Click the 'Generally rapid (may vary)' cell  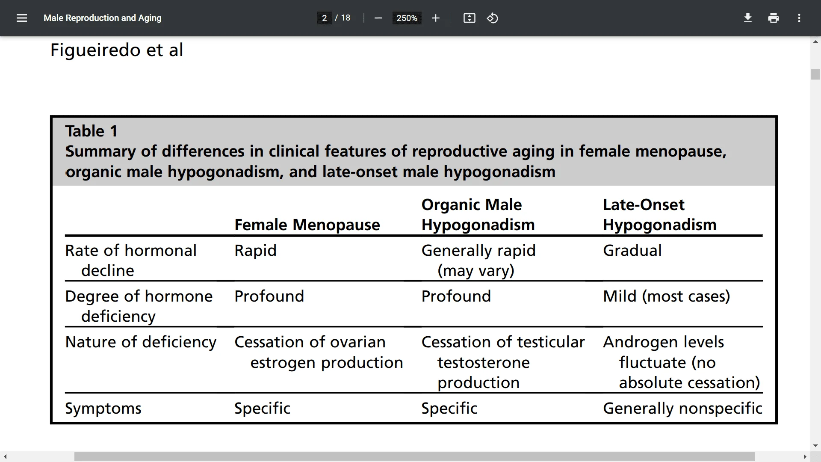[x=478, y=260]
